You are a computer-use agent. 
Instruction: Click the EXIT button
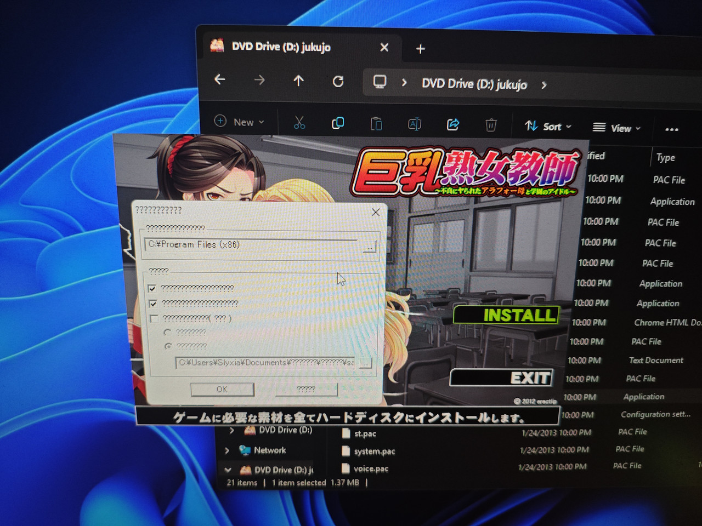coord(501,378)
